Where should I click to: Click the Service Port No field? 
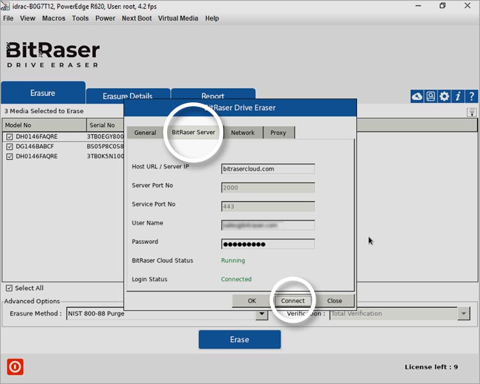coord(268,206)
